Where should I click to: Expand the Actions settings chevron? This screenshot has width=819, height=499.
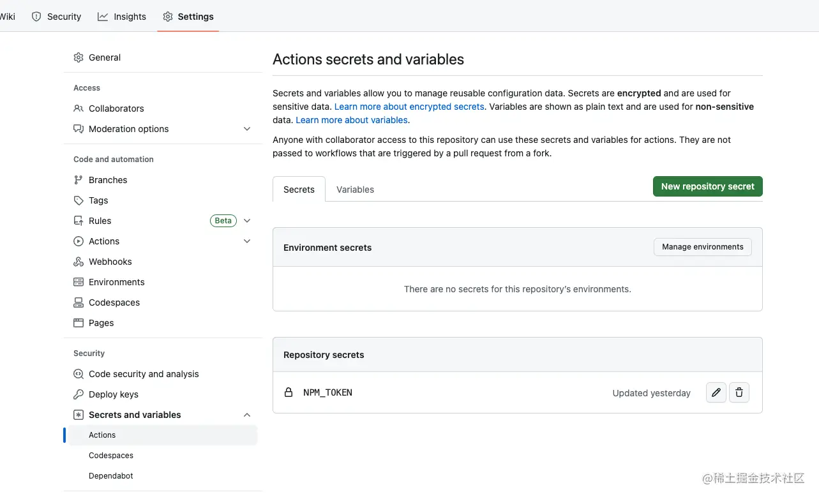(x=247, y=241)
